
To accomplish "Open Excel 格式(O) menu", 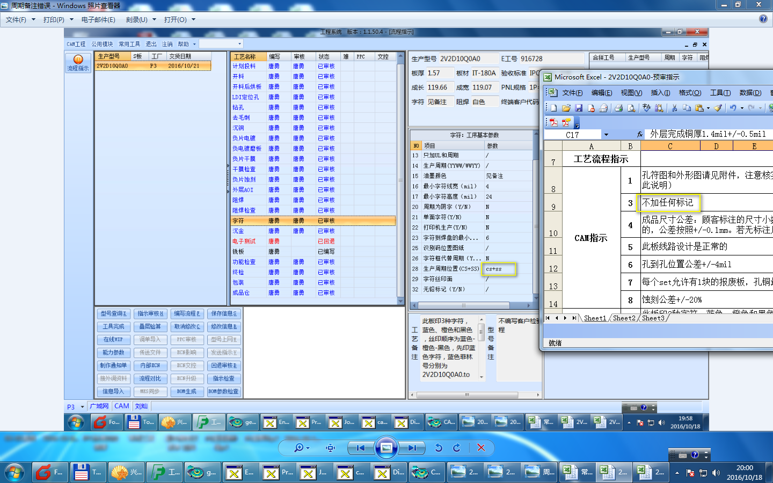I will pyautogui.click(x=690, y=93).
